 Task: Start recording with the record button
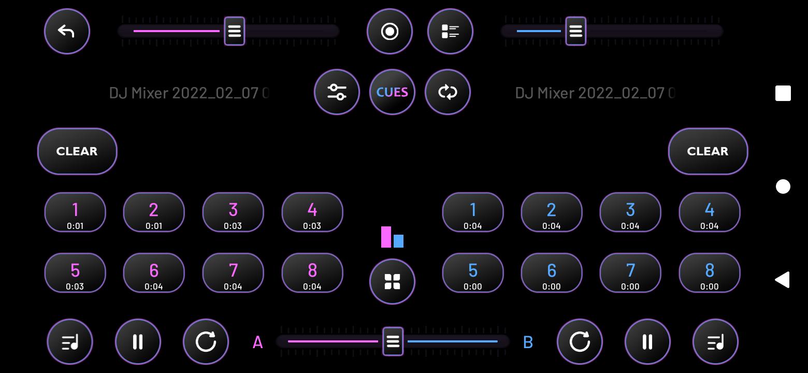point(389,31)
